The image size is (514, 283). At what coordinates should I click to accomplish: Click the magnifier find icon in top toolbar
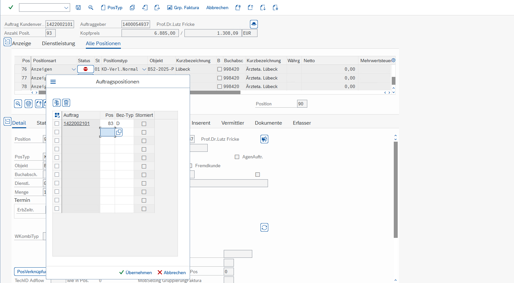pyautogui.click(x=91, y=8)
